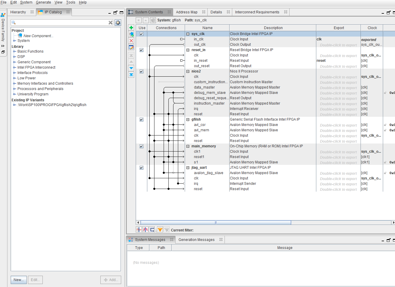Click the IP Catalog search field
Screen dimensions: 395x287
coord(62,23)
